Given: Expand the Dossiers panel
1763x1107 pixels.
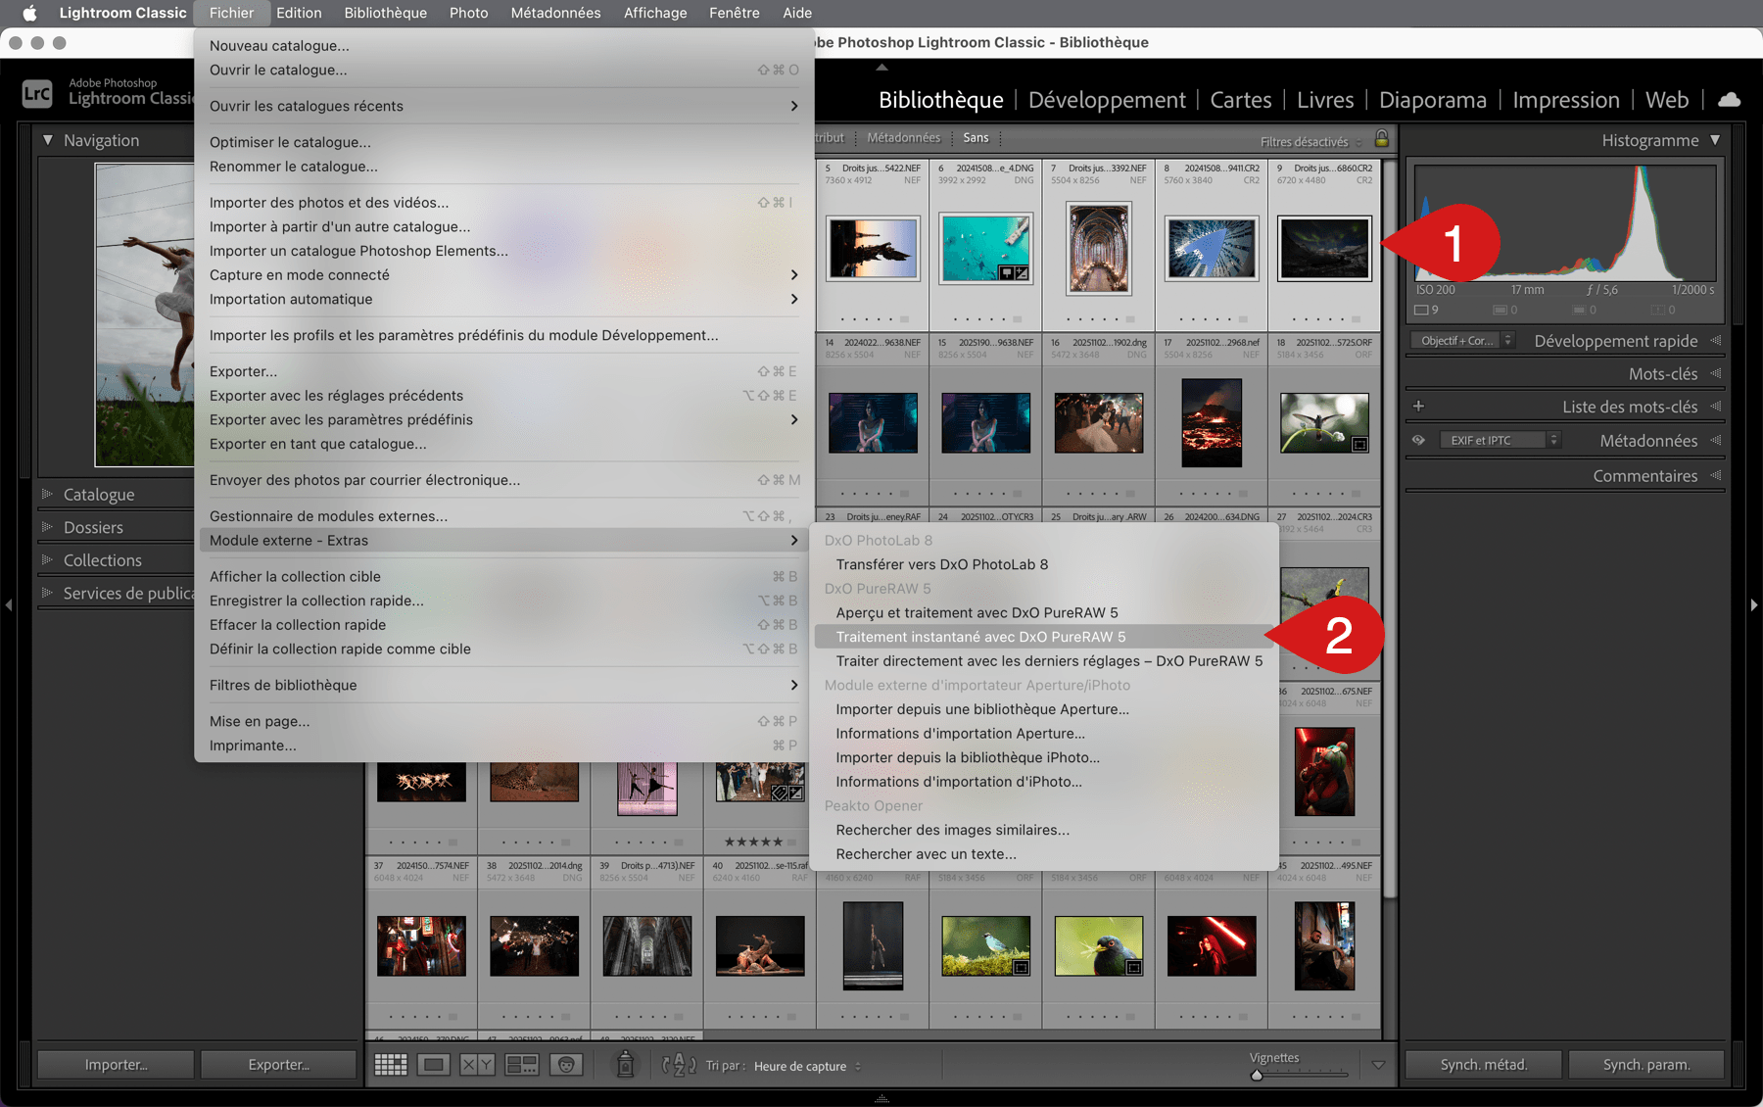Looking at the screenshot, I should (46, 527).
